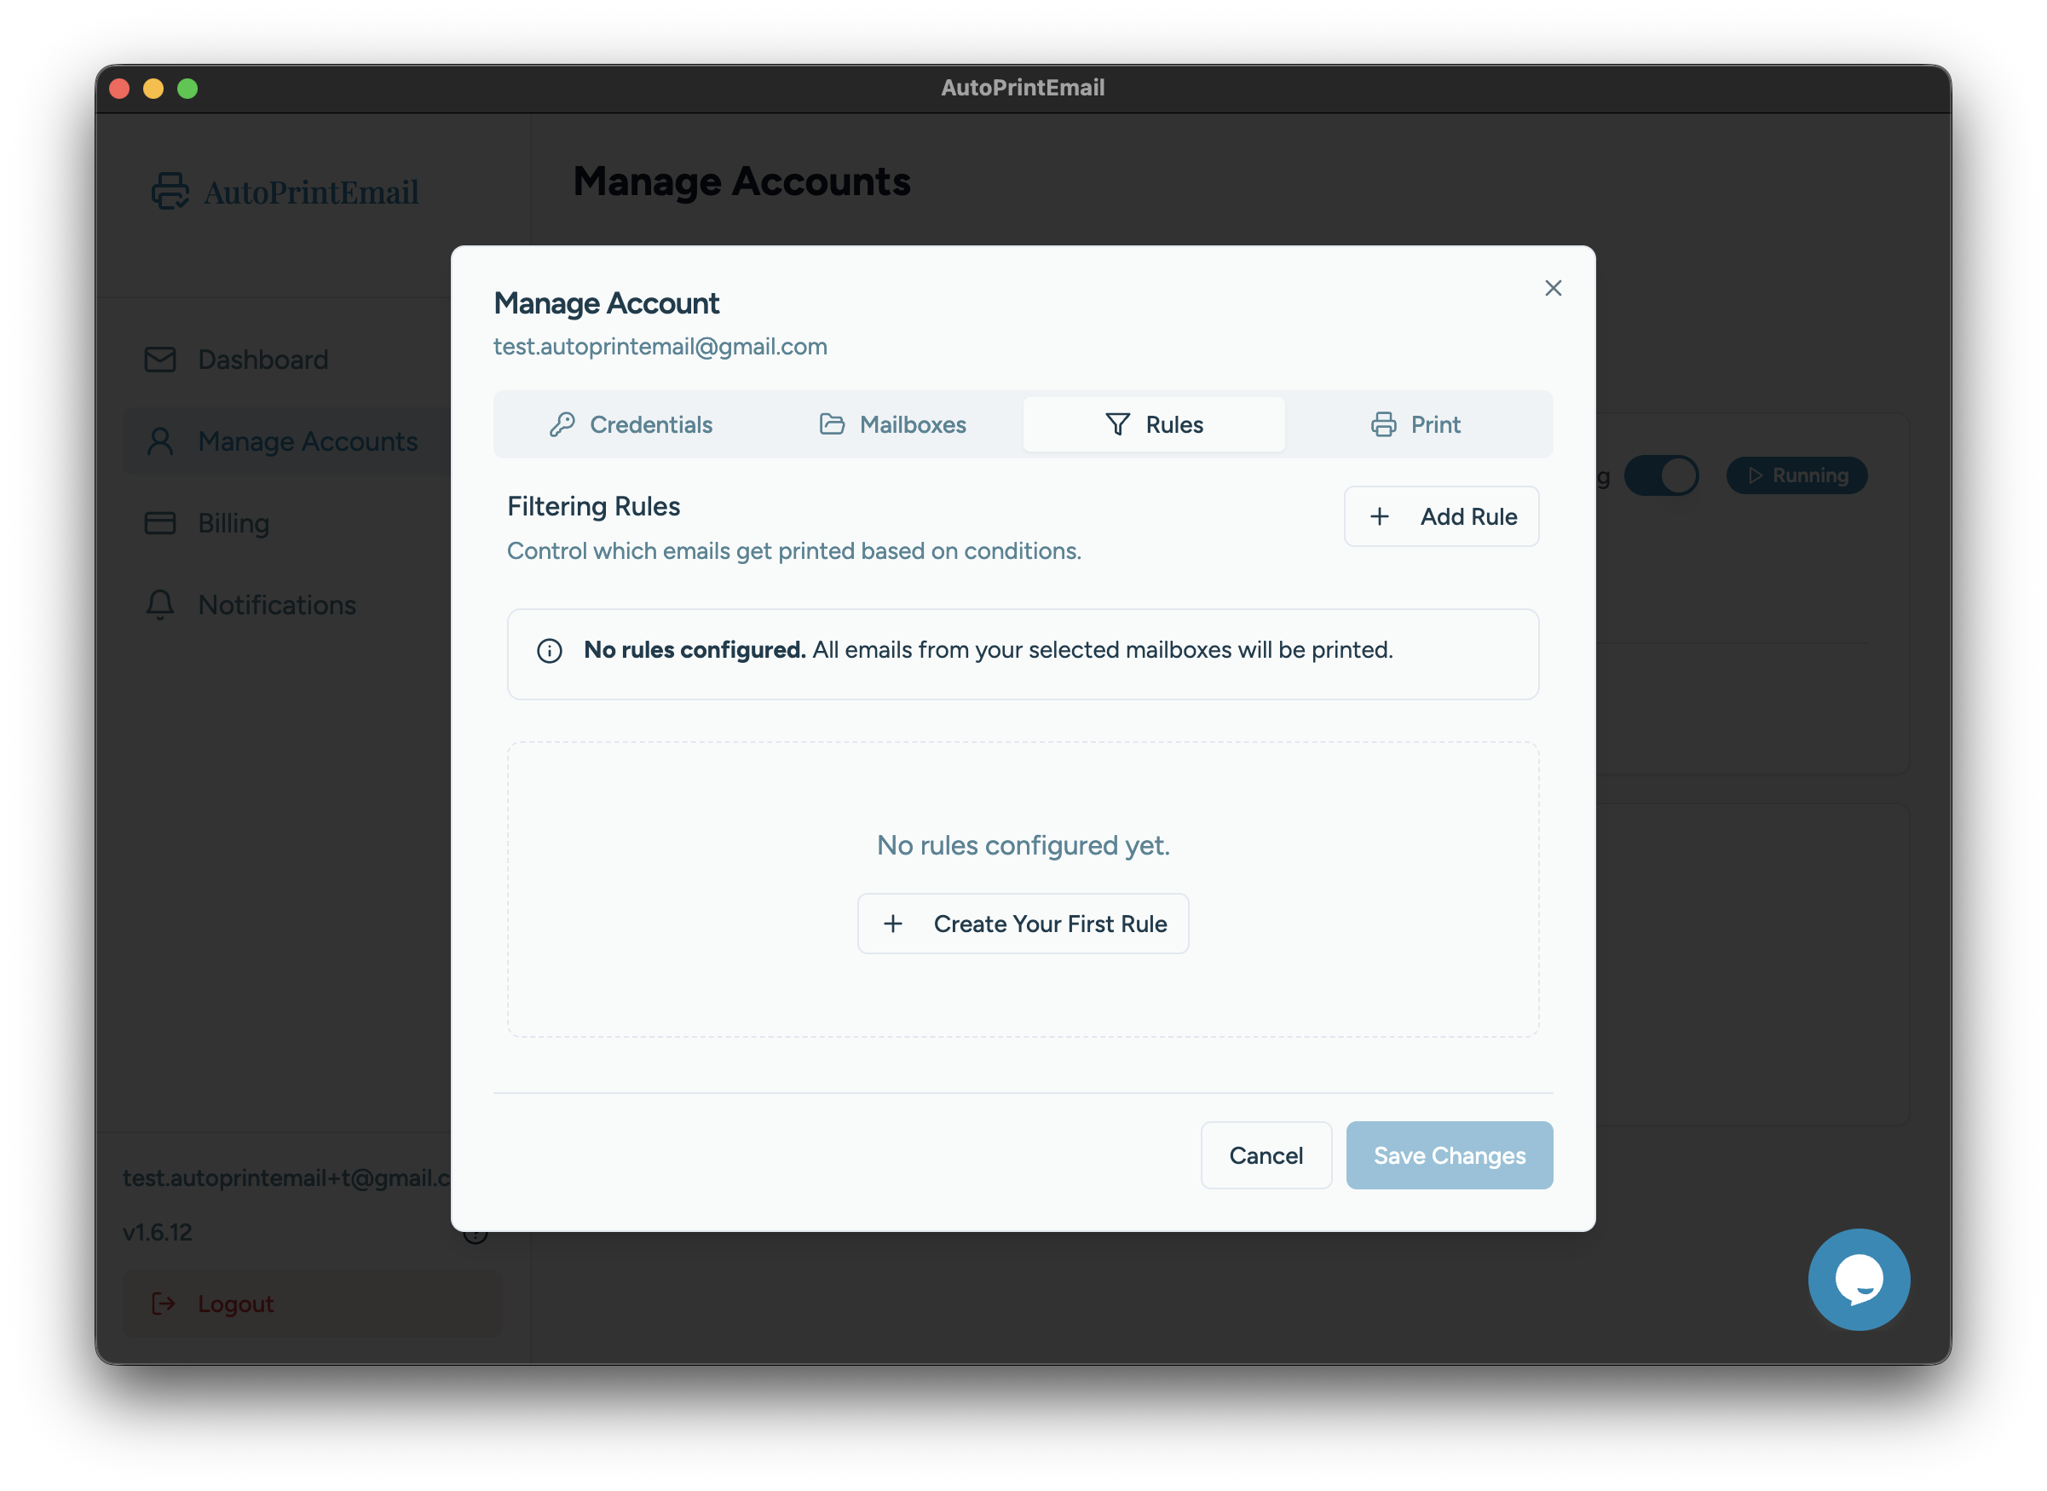Select the Print tab
Image resolution: width=2047 pixels, height=1491 pixels.
(x=1416, y=424)
